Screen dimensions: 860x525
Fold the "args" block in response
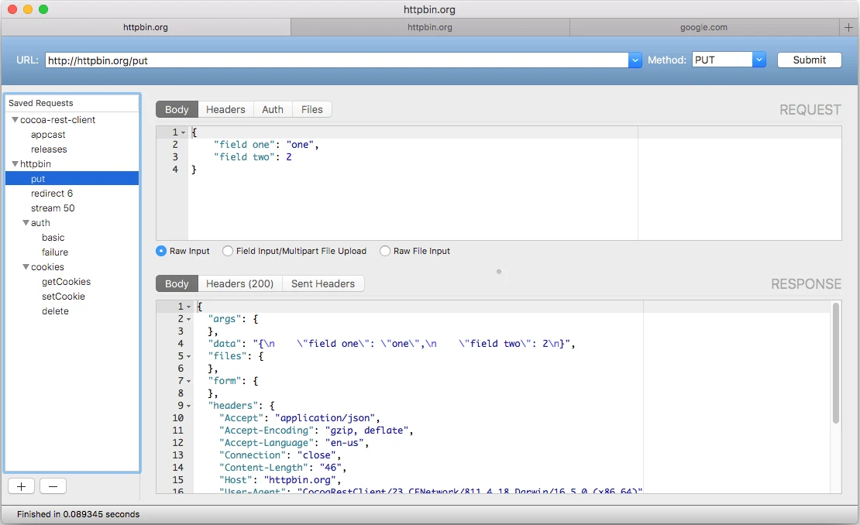189,320
